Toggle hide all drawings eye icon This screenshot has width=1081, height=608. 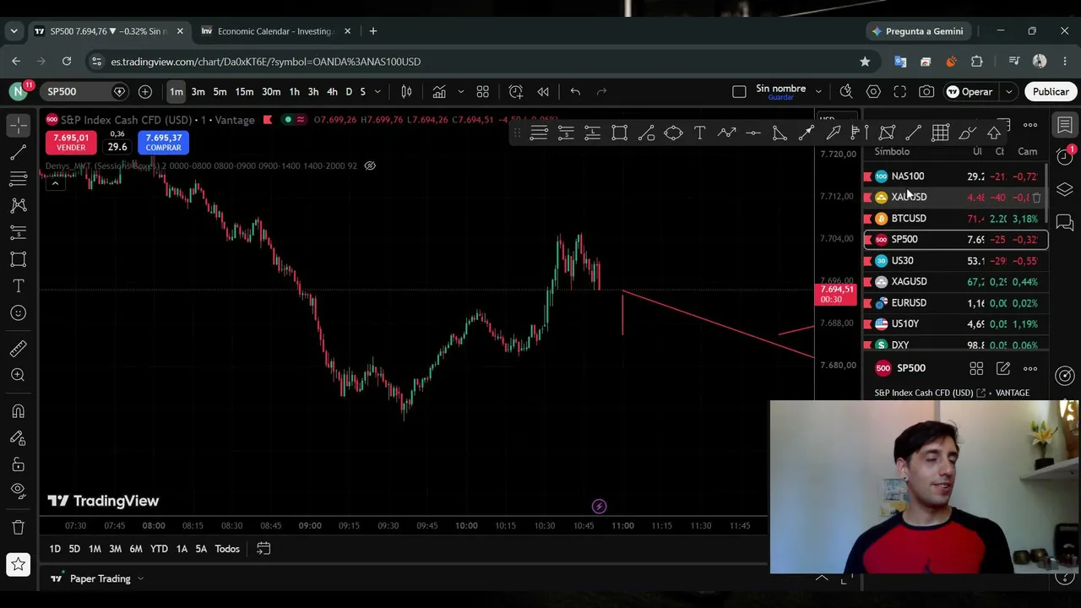tap(19, 491)
